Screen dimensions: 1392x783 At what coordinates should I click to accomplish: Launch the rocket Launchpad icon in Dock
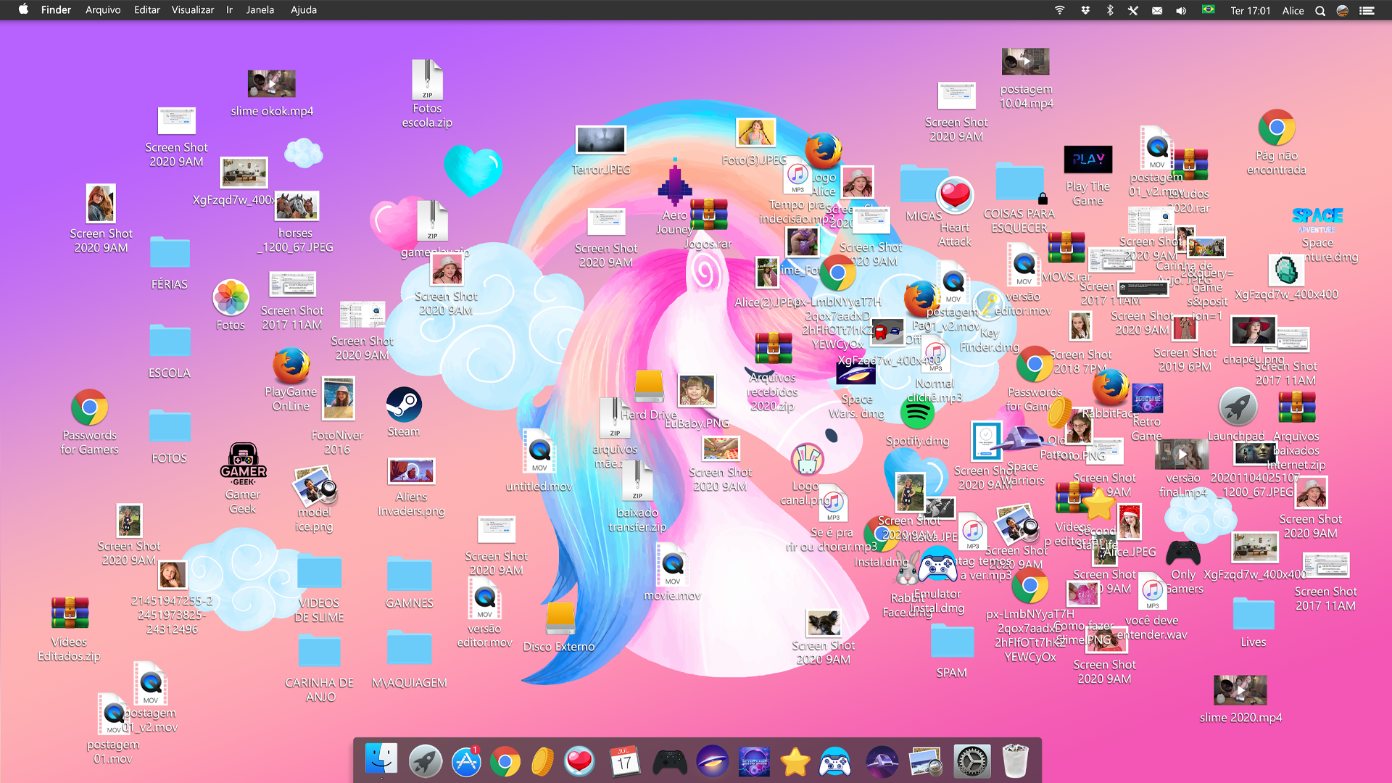tap(426, 761)
